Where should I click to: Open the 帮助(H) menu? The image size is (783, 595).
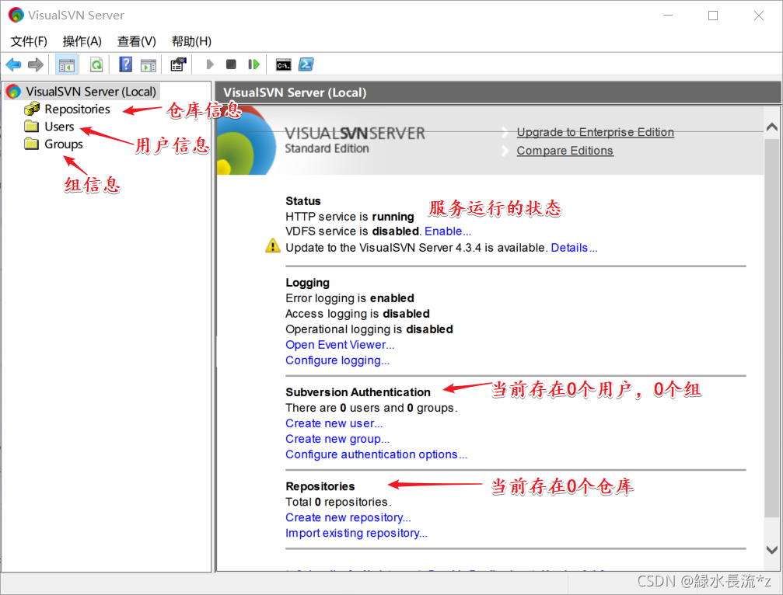point(191,41)
